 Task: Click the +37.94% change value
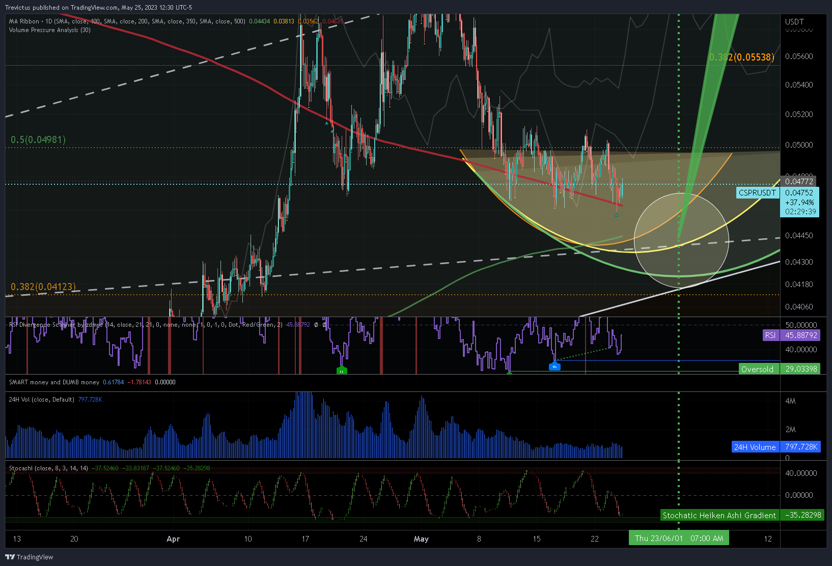799,203
